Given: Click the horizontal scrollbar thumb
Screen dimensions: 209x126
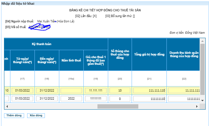Looking at the screenshot, I should click(x=118, y=106).
